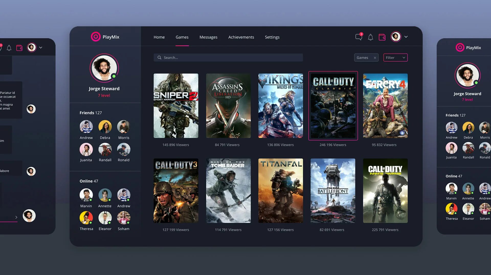Open Randall's avatar in right window
The width and height of the screenshot is (491, 275).
click(x=468, y=148)
